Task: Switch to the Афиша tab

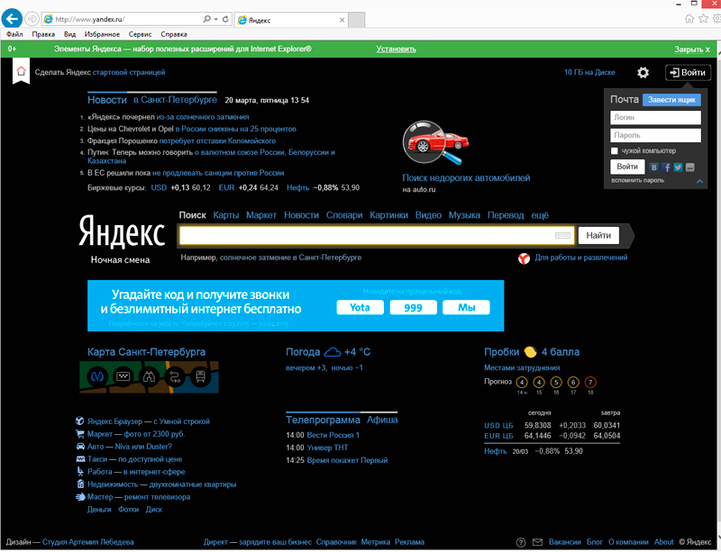Action: click(382, 420)
